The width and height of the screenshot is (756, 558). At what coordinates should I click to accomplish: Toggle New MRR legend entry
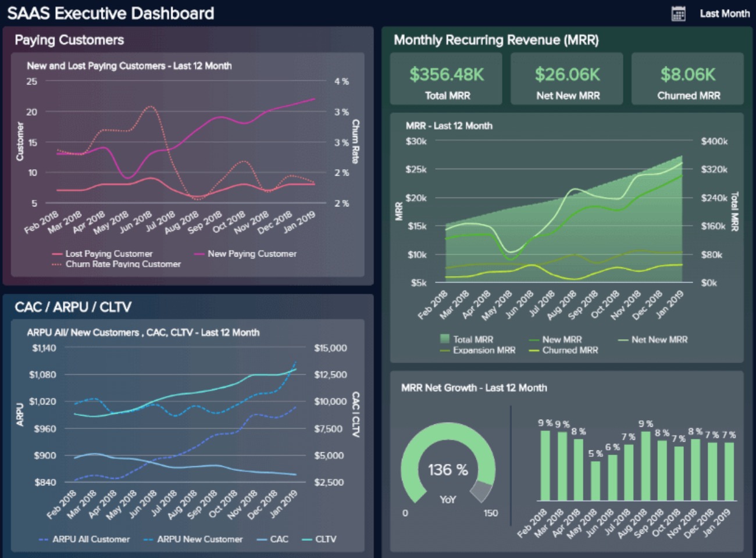[555, 339]
